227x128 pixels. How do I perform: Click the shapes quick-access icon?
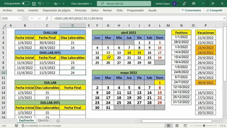click(56, 4)
